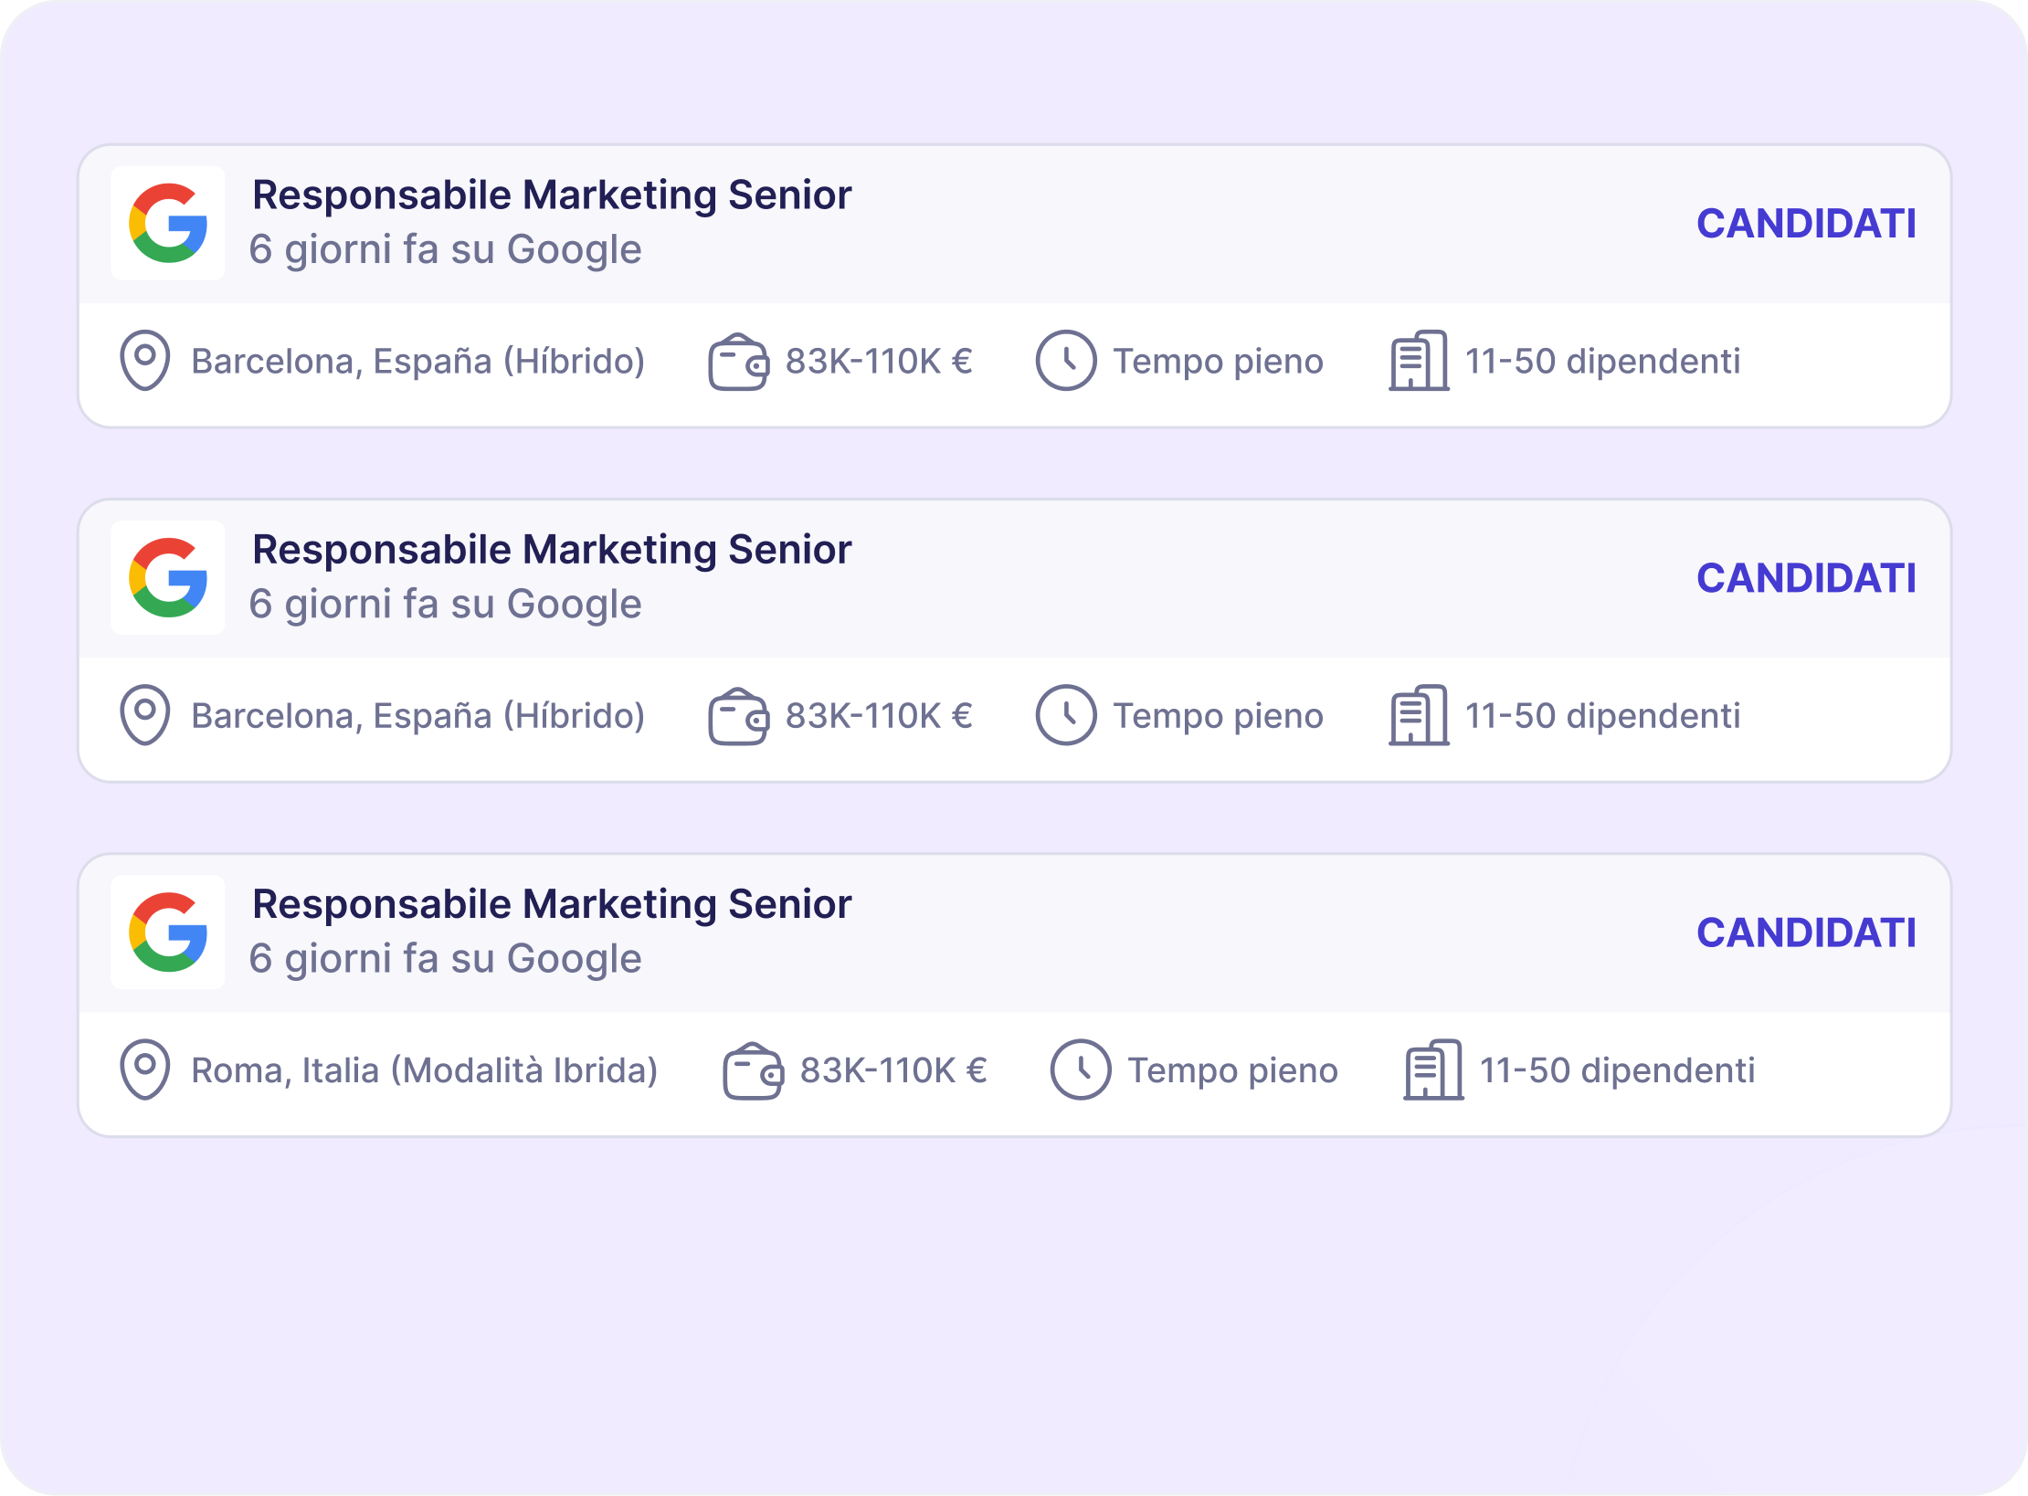The height and width of the screenshot is (1496, 2028).
Task: Click the Google logo in the Roma job card
Action: (168, 932)
